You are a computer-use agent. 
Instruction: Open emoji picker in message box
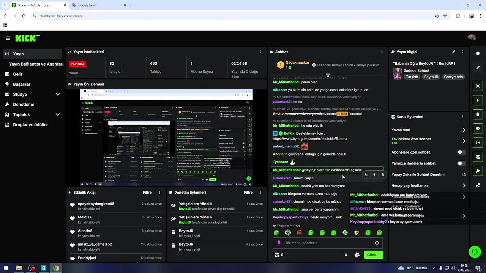(x=377, y=243)
